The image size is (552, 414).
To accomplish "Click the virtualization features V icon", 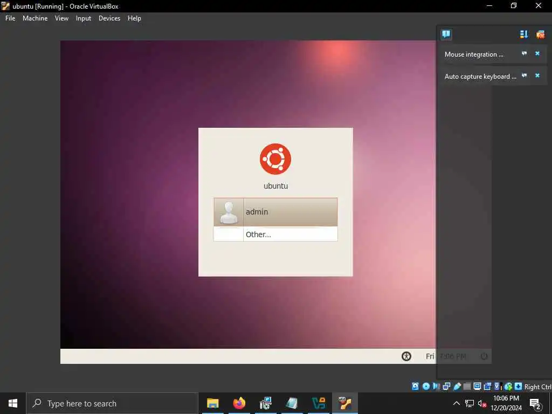I will click(x=497, y=387).
